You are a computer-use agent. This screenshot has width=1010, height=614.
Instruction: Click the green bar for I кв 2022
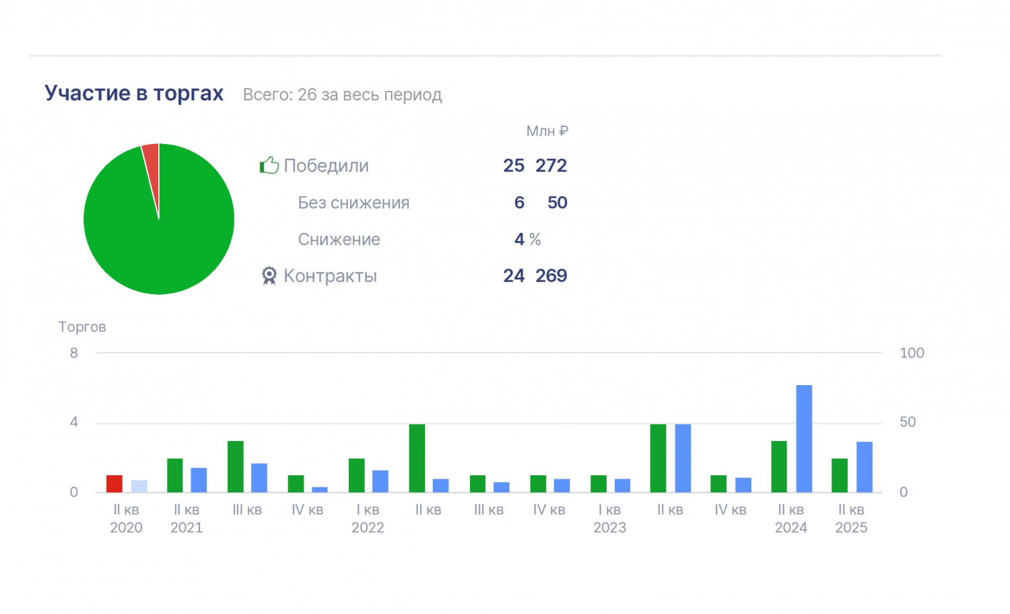point(357,475)
